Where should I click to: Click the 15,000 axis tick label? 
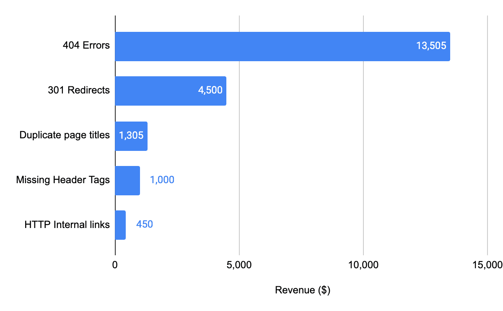pyautogui.click(x=487, y=264)
